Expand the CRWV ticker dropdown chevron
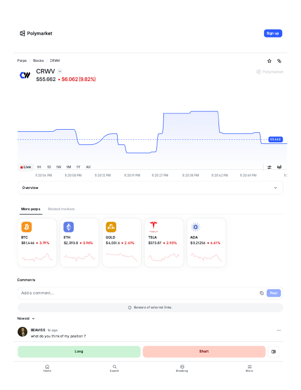The width and height of the screenshot is (301, 390). 60,71
